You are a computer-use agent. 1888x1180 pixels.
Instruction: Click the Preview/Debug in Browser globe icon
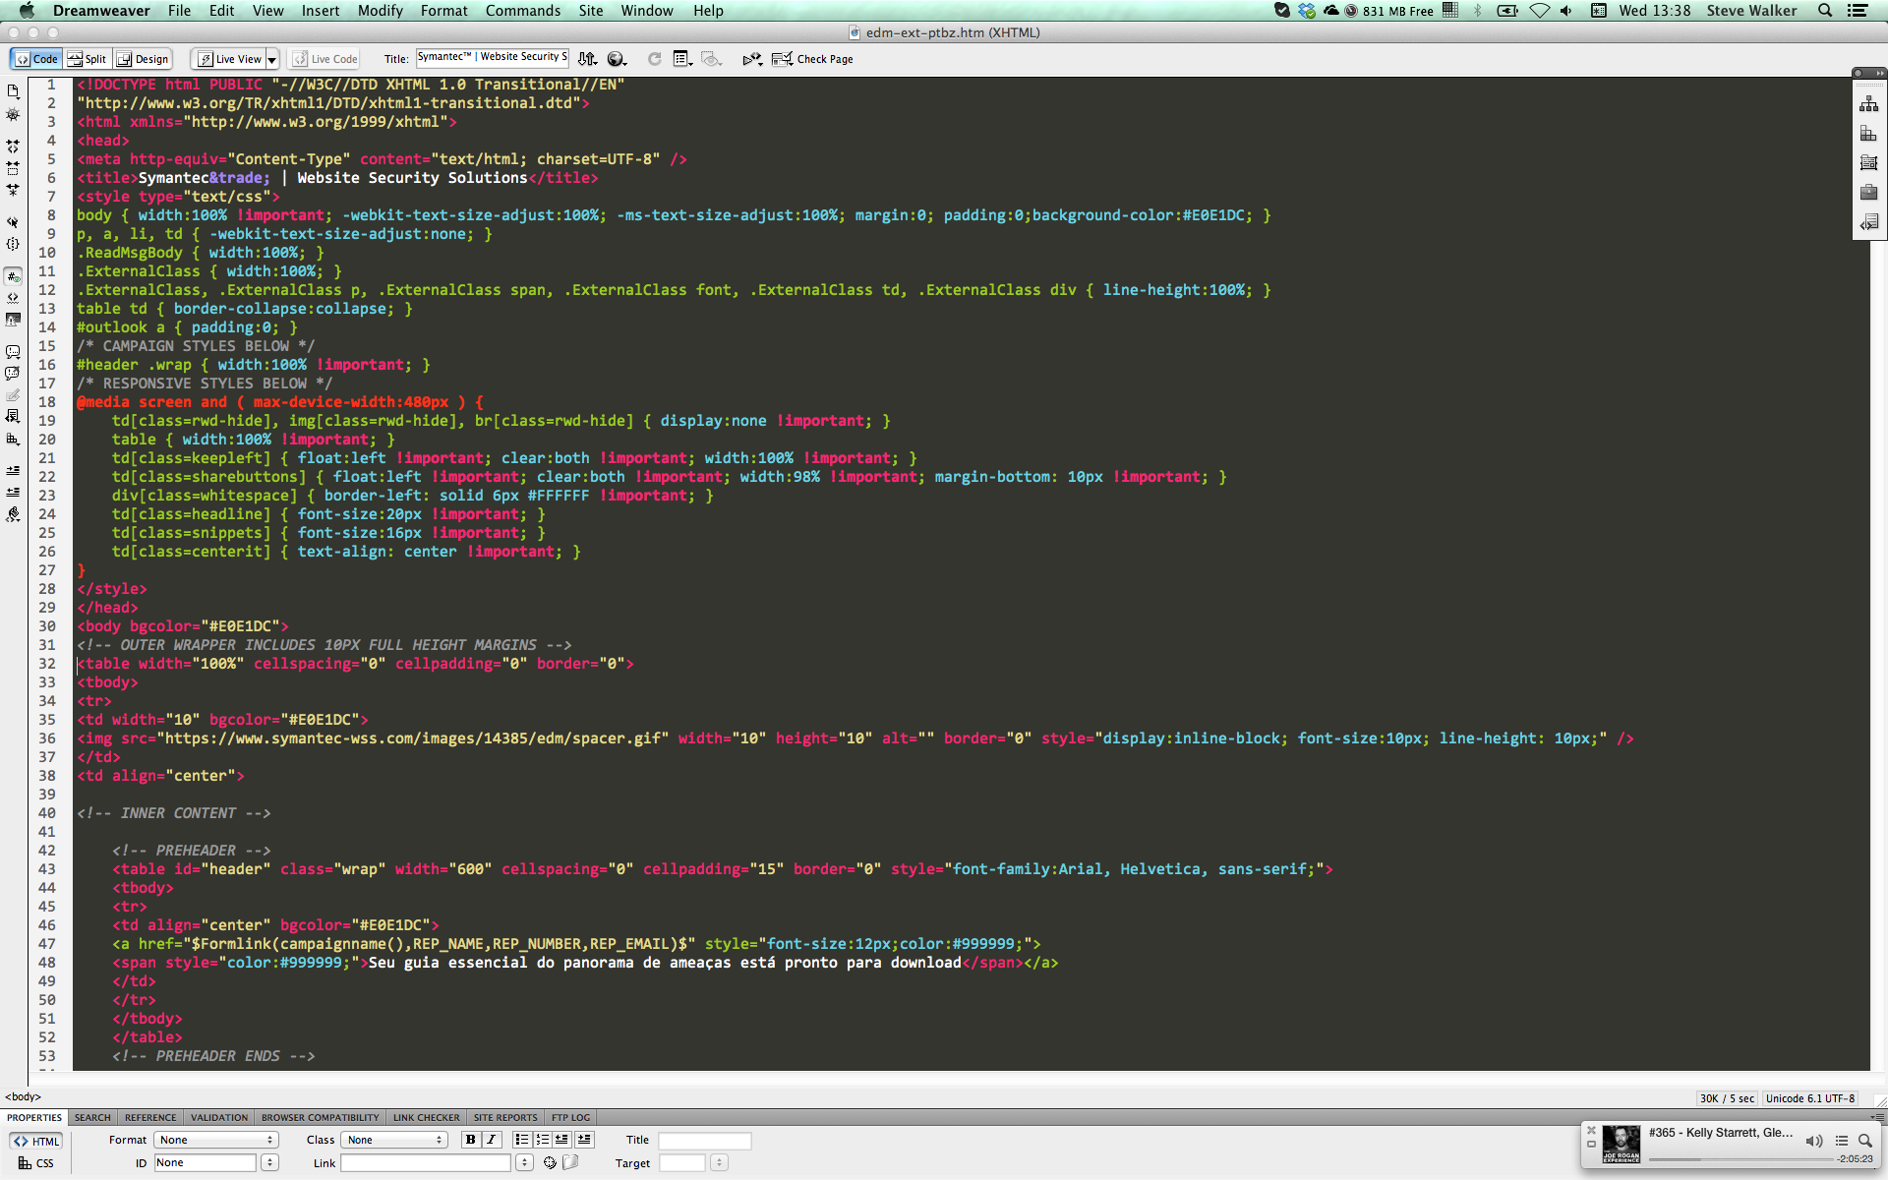[614, 59]
